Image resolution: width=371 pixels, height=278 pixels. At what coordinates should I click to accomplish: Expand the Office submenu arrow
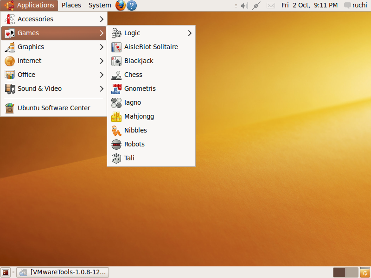click(102, 75)
